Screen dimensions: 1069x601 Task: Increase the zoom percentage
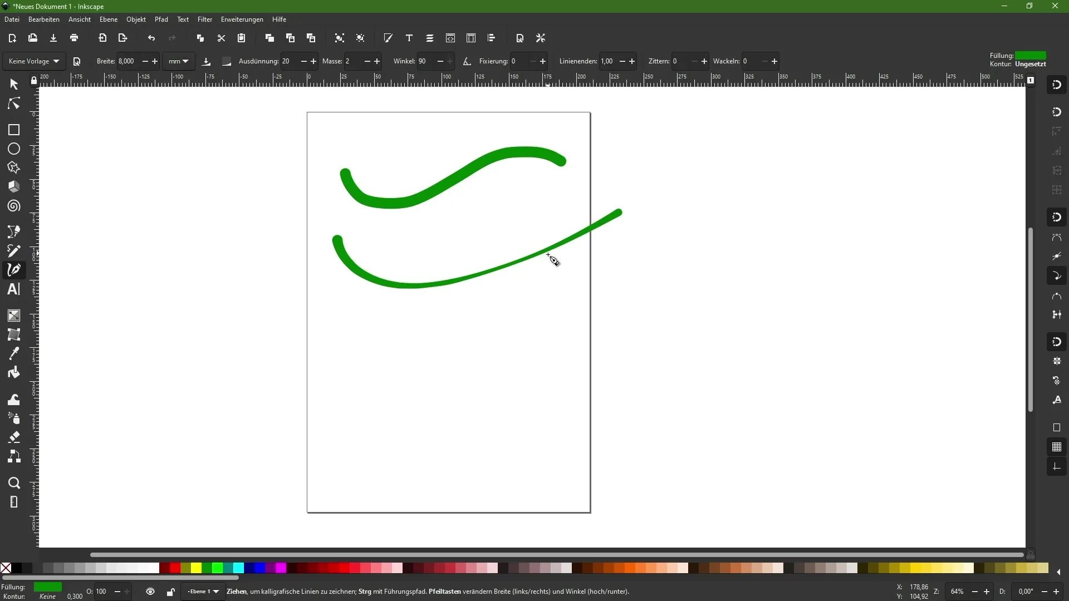tap(987, 592)
